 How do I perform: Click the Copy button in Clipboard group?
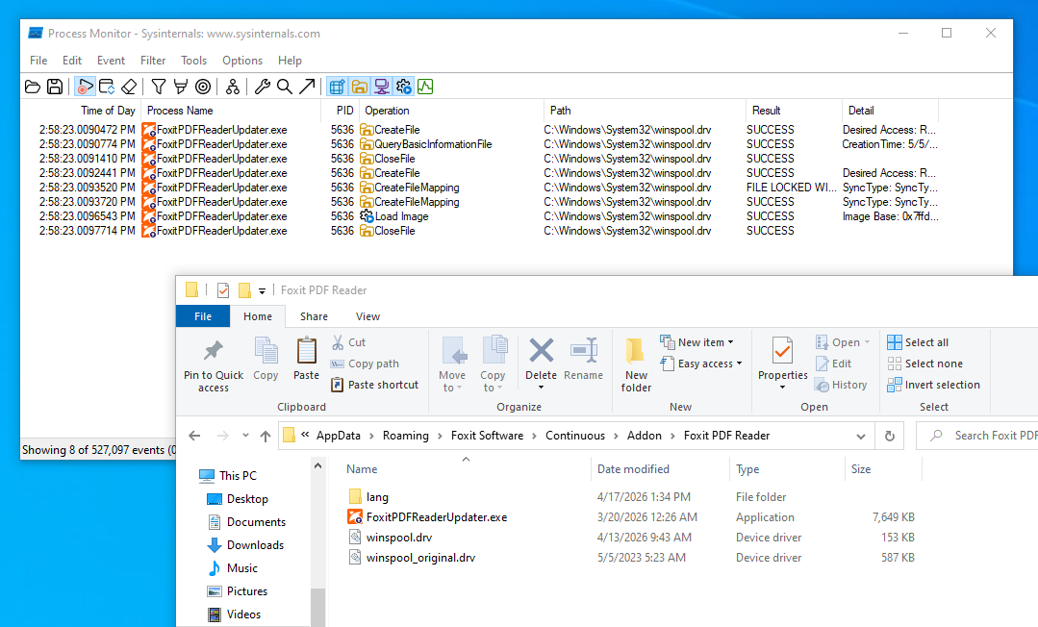coord(266,358)
